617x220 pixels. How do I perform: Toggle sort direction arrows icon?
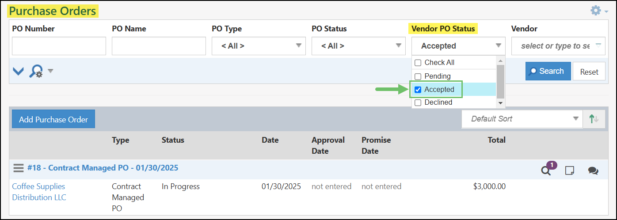(594, 119)
